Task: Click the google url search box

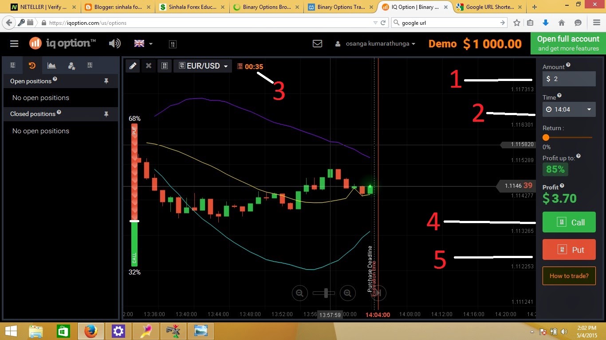Action: click(449, 23)
